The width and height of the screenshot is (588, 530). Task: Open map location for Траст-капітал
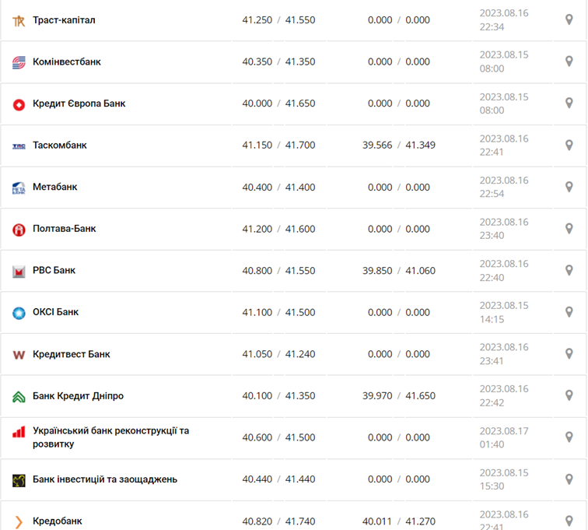point(569,20)
